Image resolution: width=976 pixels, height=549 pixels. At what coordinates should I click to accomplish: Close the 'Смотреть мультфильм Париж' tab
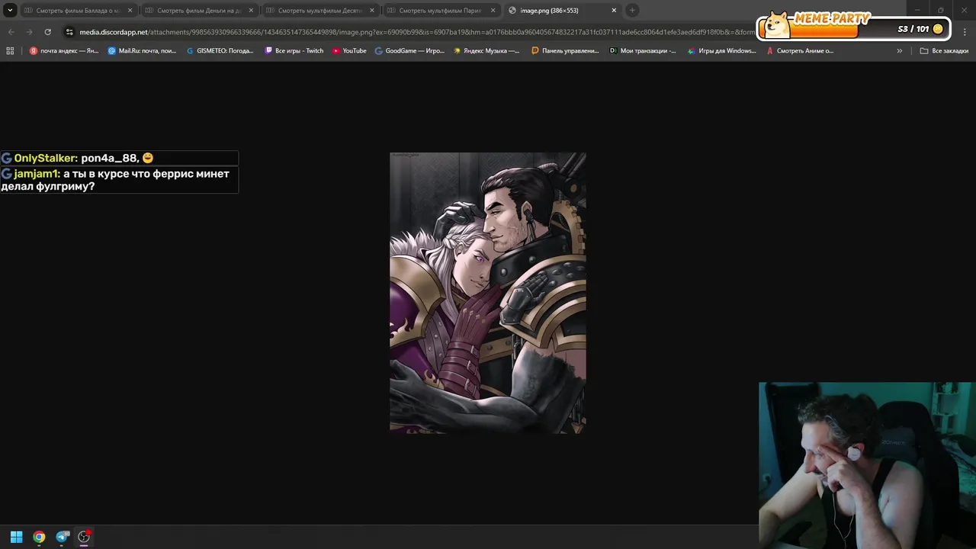click(x=493, y=11)
